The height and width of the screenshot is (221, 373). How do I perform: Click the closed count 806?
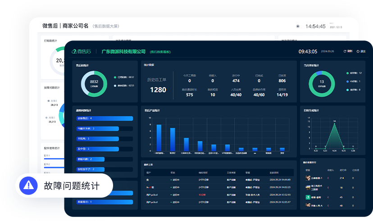pos(282,81)
